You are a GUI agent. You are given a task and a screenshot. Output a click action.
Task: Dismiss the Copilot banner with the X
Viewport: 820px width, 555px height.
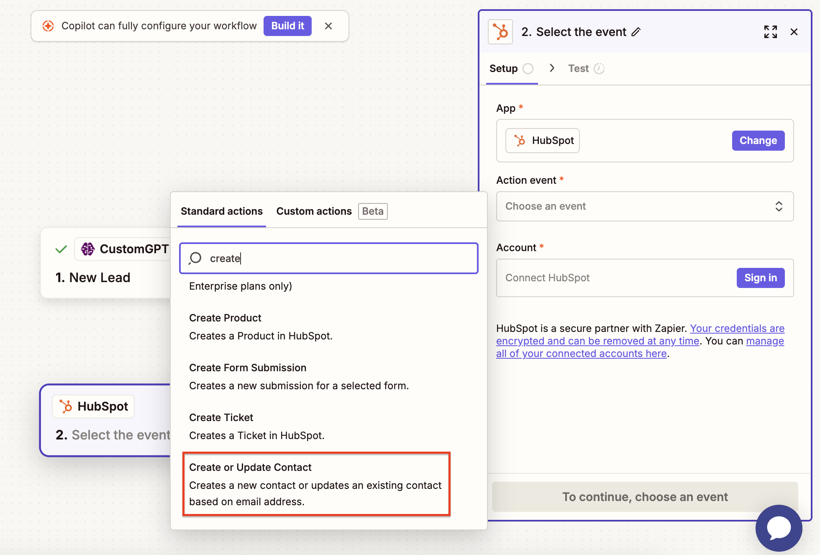[328, 26]
